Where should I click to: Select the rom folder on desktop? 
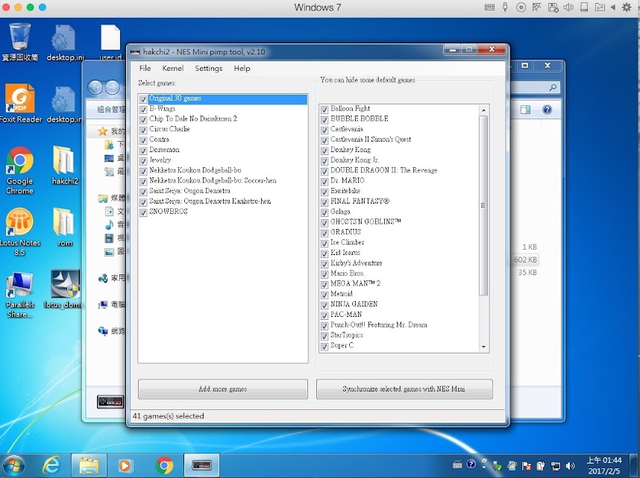[64, 227]
